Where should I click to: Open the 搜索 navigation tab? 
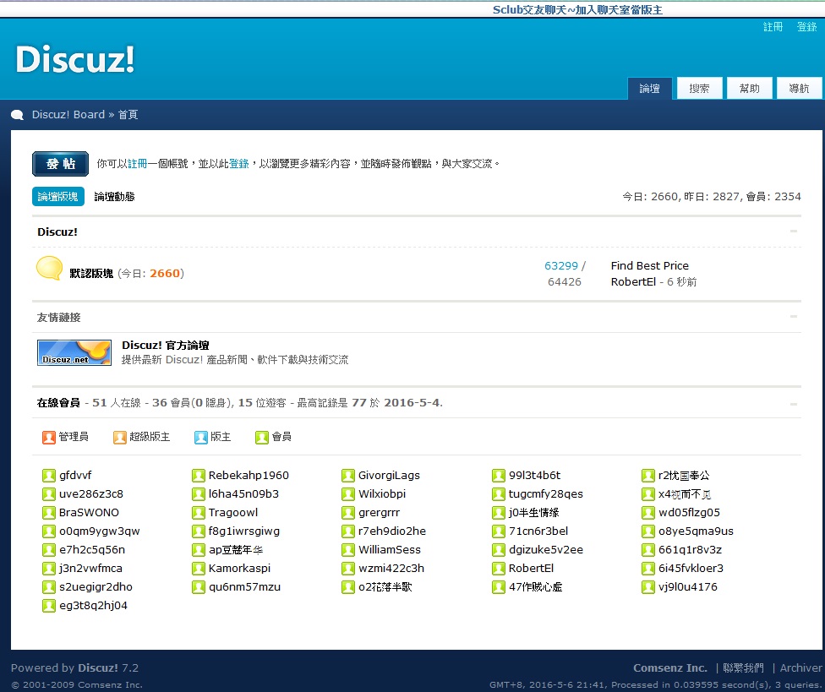point(699,89)
